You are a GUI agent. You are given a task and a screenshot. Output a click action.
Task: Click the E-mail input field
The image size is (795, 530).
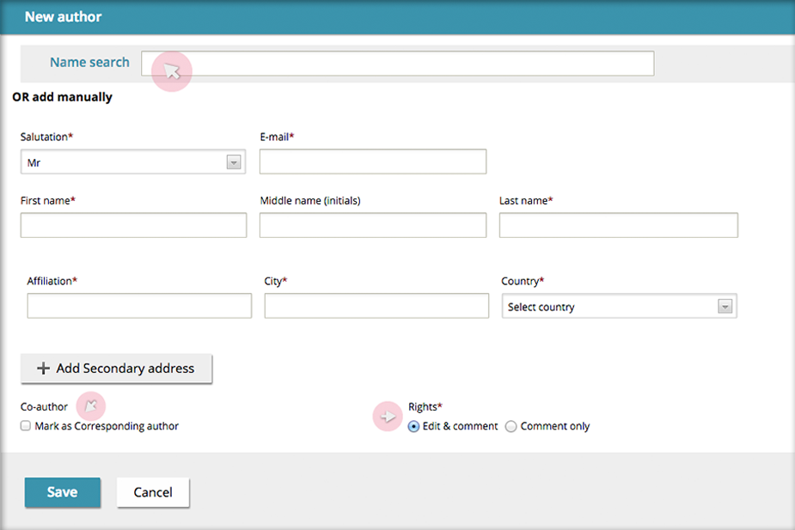click(373, 161)
